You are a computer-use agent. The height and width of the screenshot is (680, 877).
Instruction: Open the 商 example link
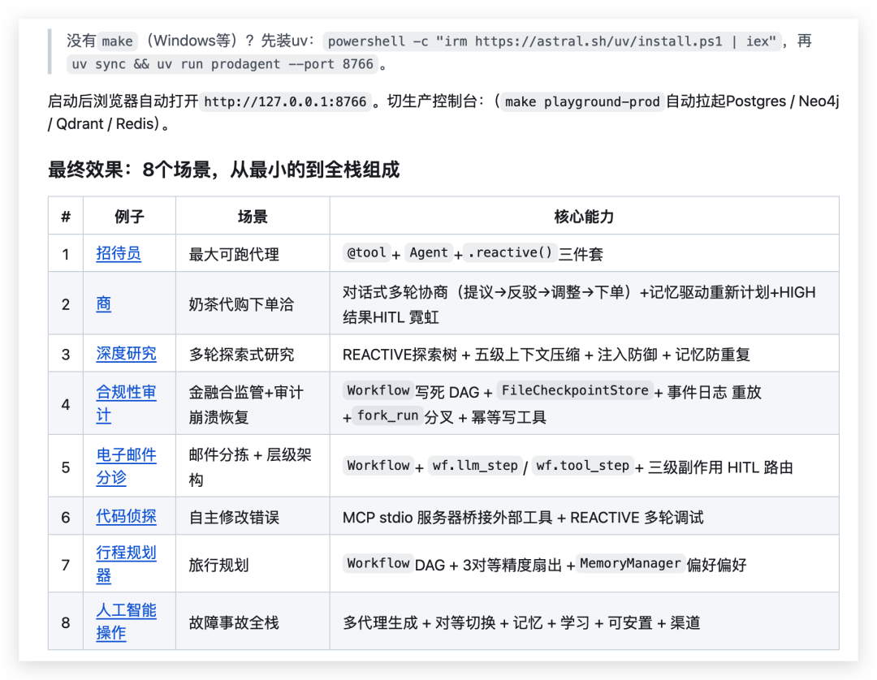point(103,304)
